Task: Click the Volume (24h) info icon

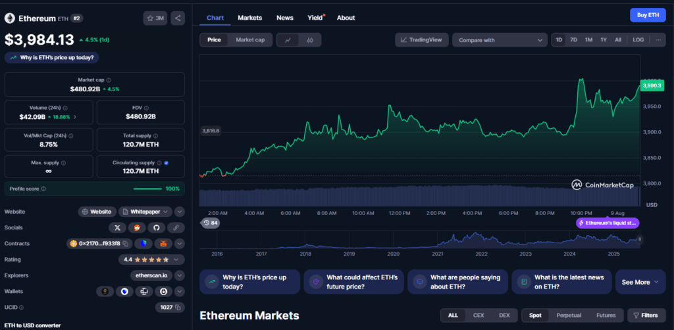Action: tap(65, 108)
